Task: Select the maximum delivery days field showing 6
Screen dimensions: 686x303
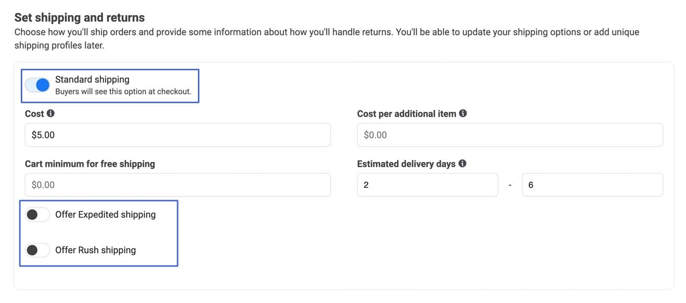Action: pos(592,184)
